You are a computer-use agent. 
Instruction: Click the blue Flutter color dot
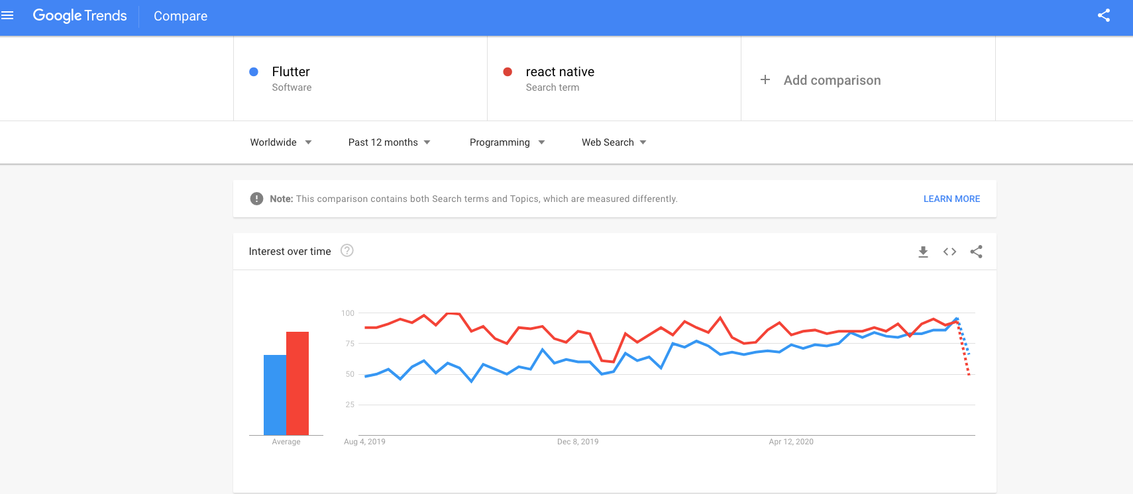point(254,72)
